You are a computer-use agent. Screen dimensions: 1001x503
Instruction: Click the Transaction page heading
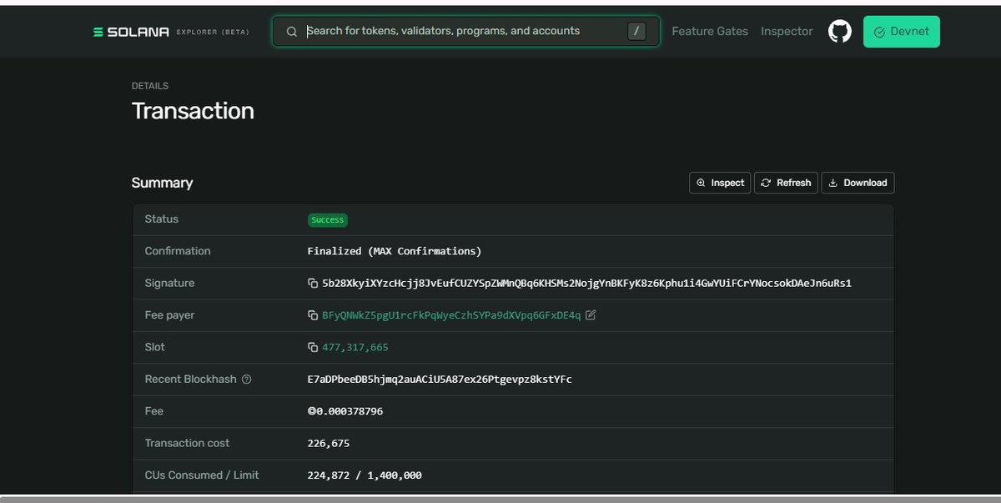(x=193, y=111)
